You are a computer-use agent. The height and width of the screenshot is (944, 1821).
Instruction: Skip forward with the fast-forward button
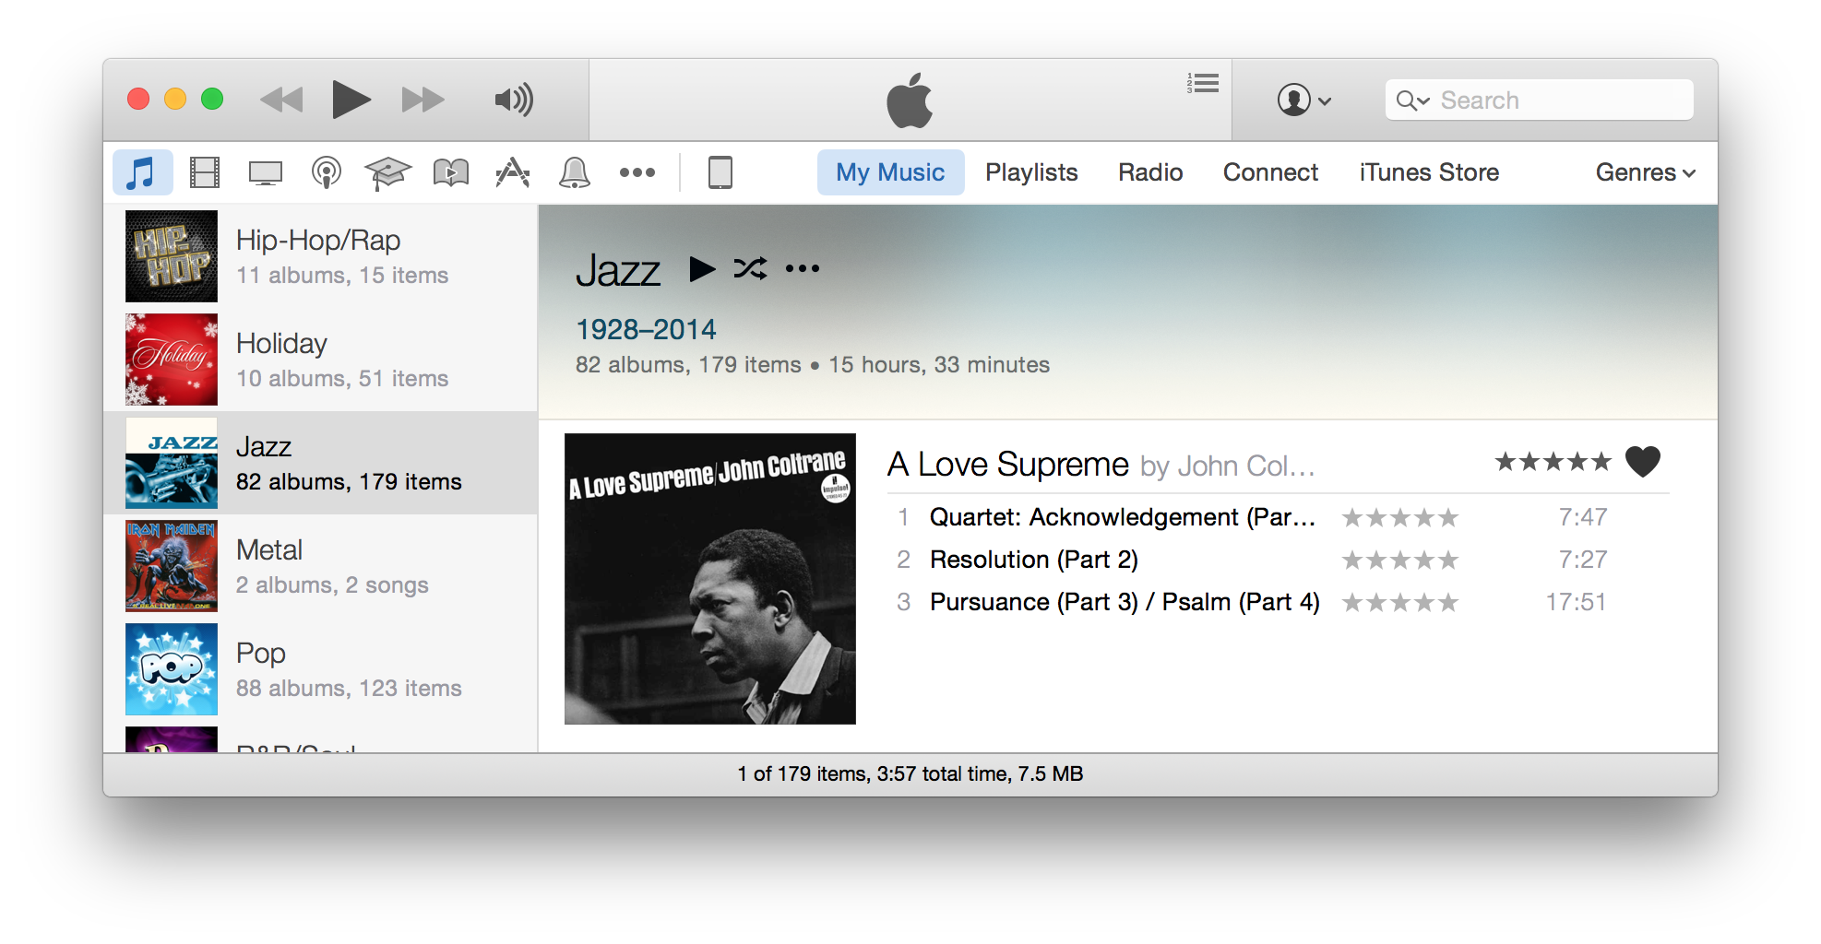point(423,100)
